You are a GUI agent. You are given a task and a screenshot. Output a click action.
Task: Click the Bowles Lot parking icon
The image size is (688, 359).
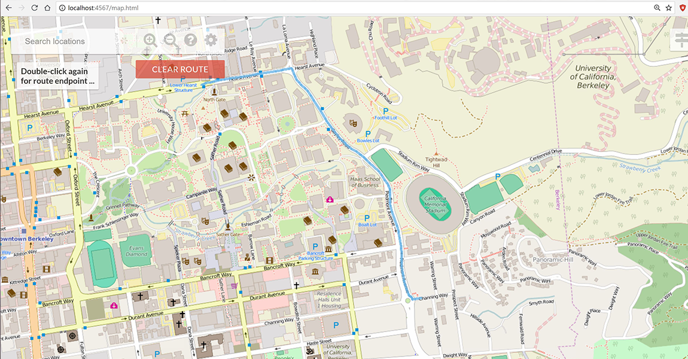click(368, 134)
